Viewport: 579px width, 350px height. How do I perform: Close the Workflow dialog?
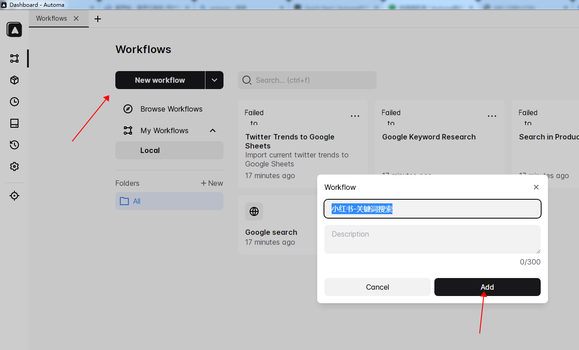(x=536, y=187)
